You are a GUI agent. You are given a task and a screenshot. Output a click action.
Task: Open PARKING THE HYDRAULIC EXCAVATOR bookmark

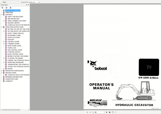pos(18,60)
